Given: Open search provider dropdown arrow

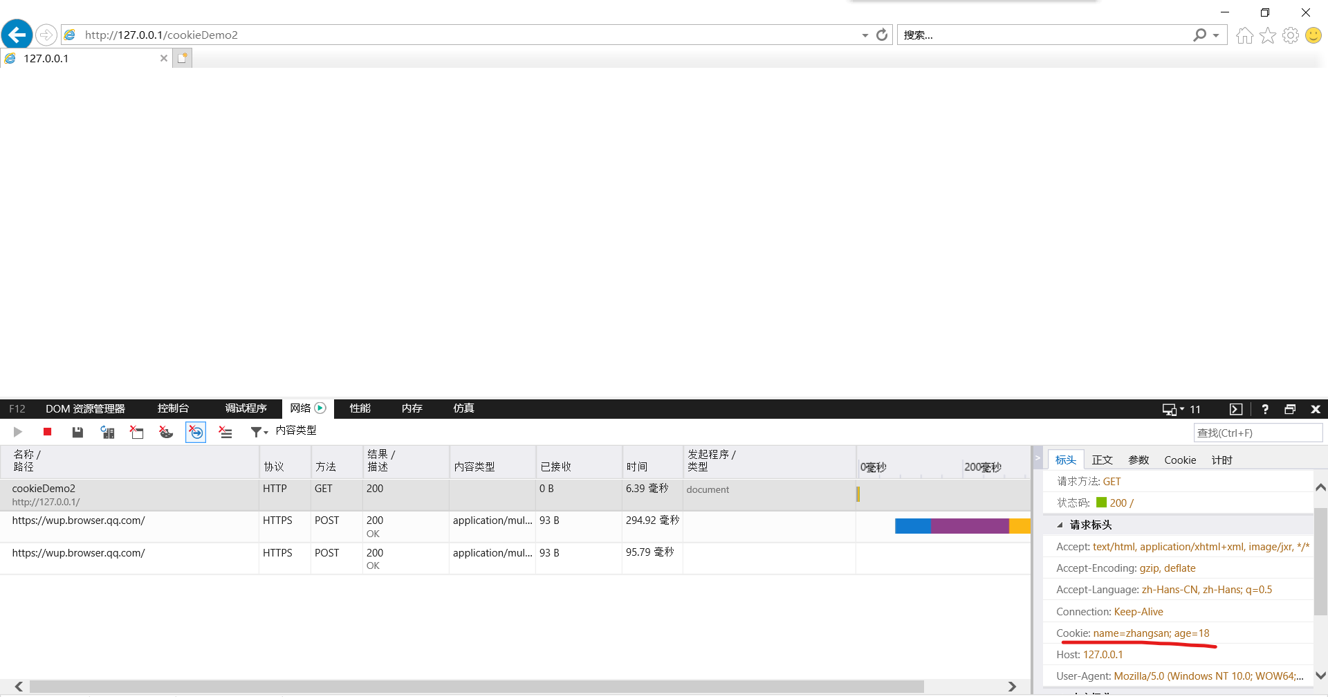Looking at the screenshot, I should click(x=1216, y=35).
